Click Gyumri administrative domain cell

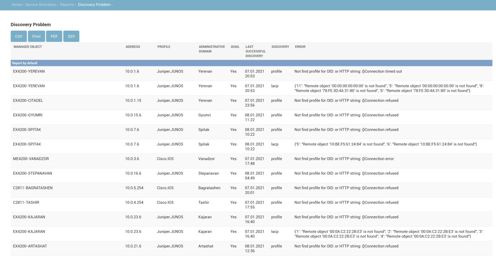(205, 115)
